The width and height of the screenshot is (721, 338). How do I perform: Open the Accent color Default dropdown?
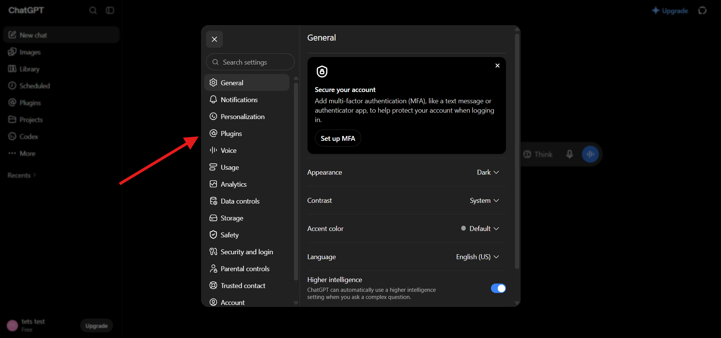coord(480,228)
